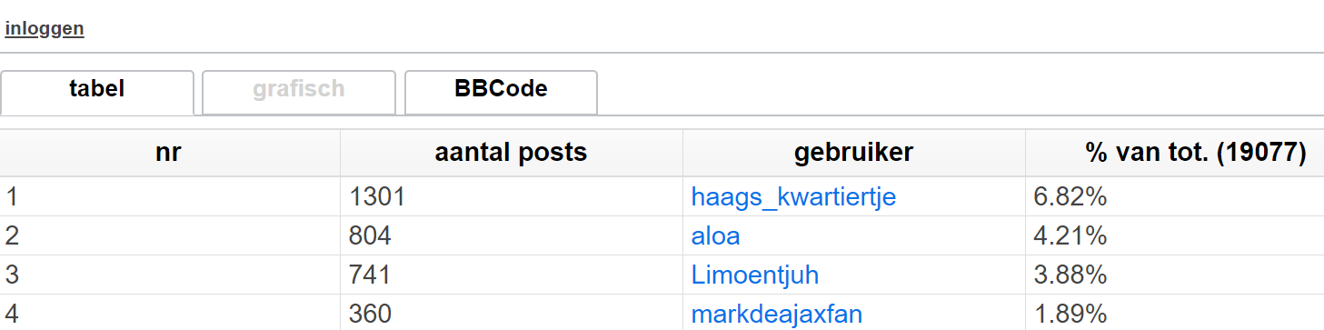Select the 360 posts cell
Viewport: 1324px width, 330px height.
point(512,313)
